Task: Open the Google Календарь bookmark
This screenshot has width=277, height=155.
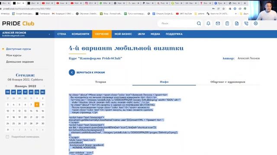Action: 23,13
